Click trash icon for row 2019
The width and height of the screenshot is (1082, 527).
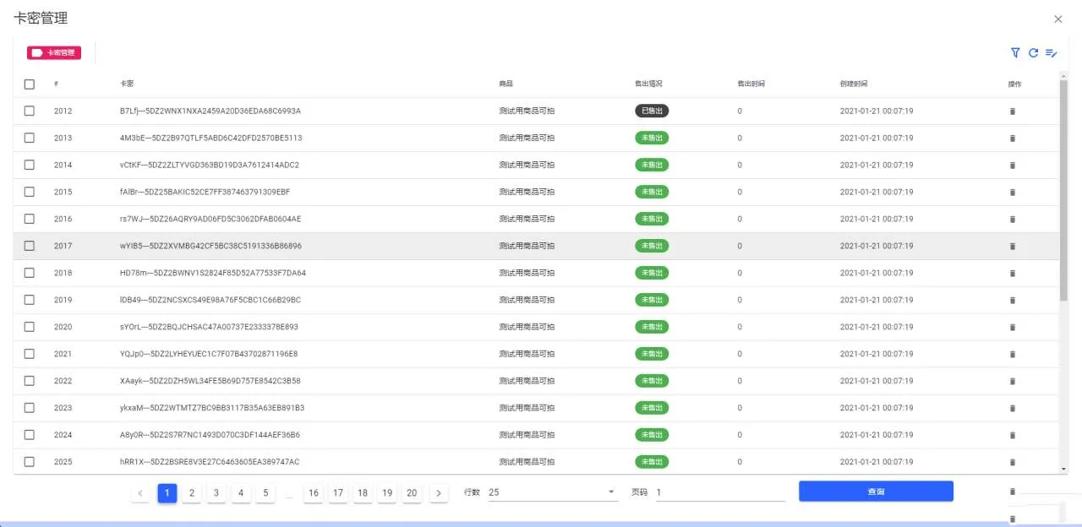(1013, 301)
